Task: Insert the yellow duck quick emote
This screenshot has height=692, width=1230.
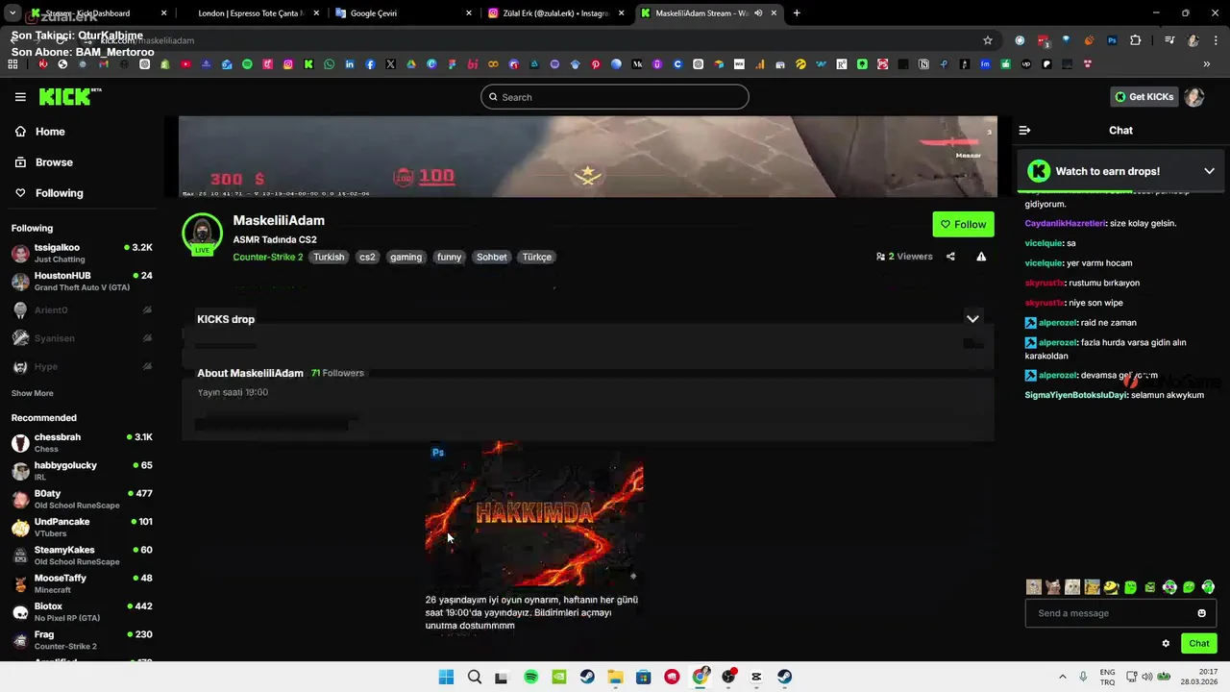Action: [1111, 587]
